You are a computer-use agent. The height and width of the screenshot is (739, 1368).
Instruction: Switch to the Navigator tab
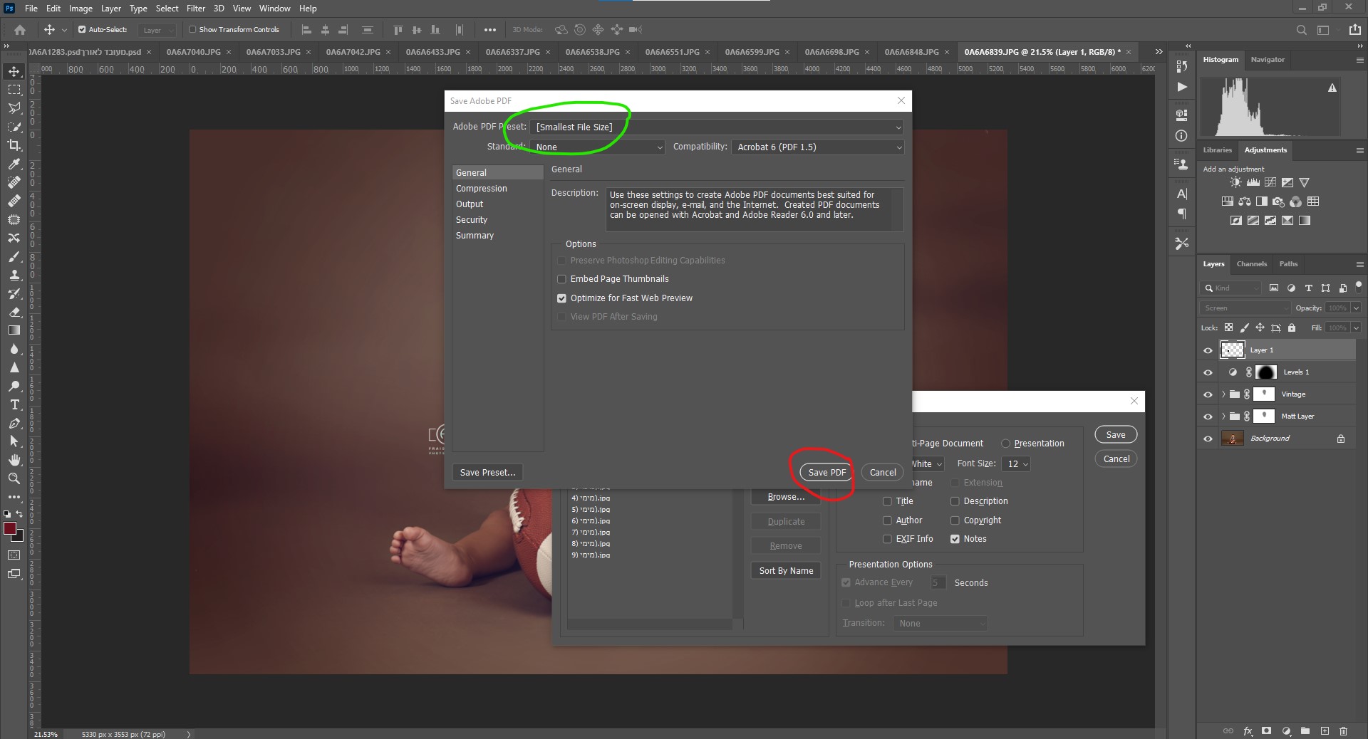(x=1268, y=60)
